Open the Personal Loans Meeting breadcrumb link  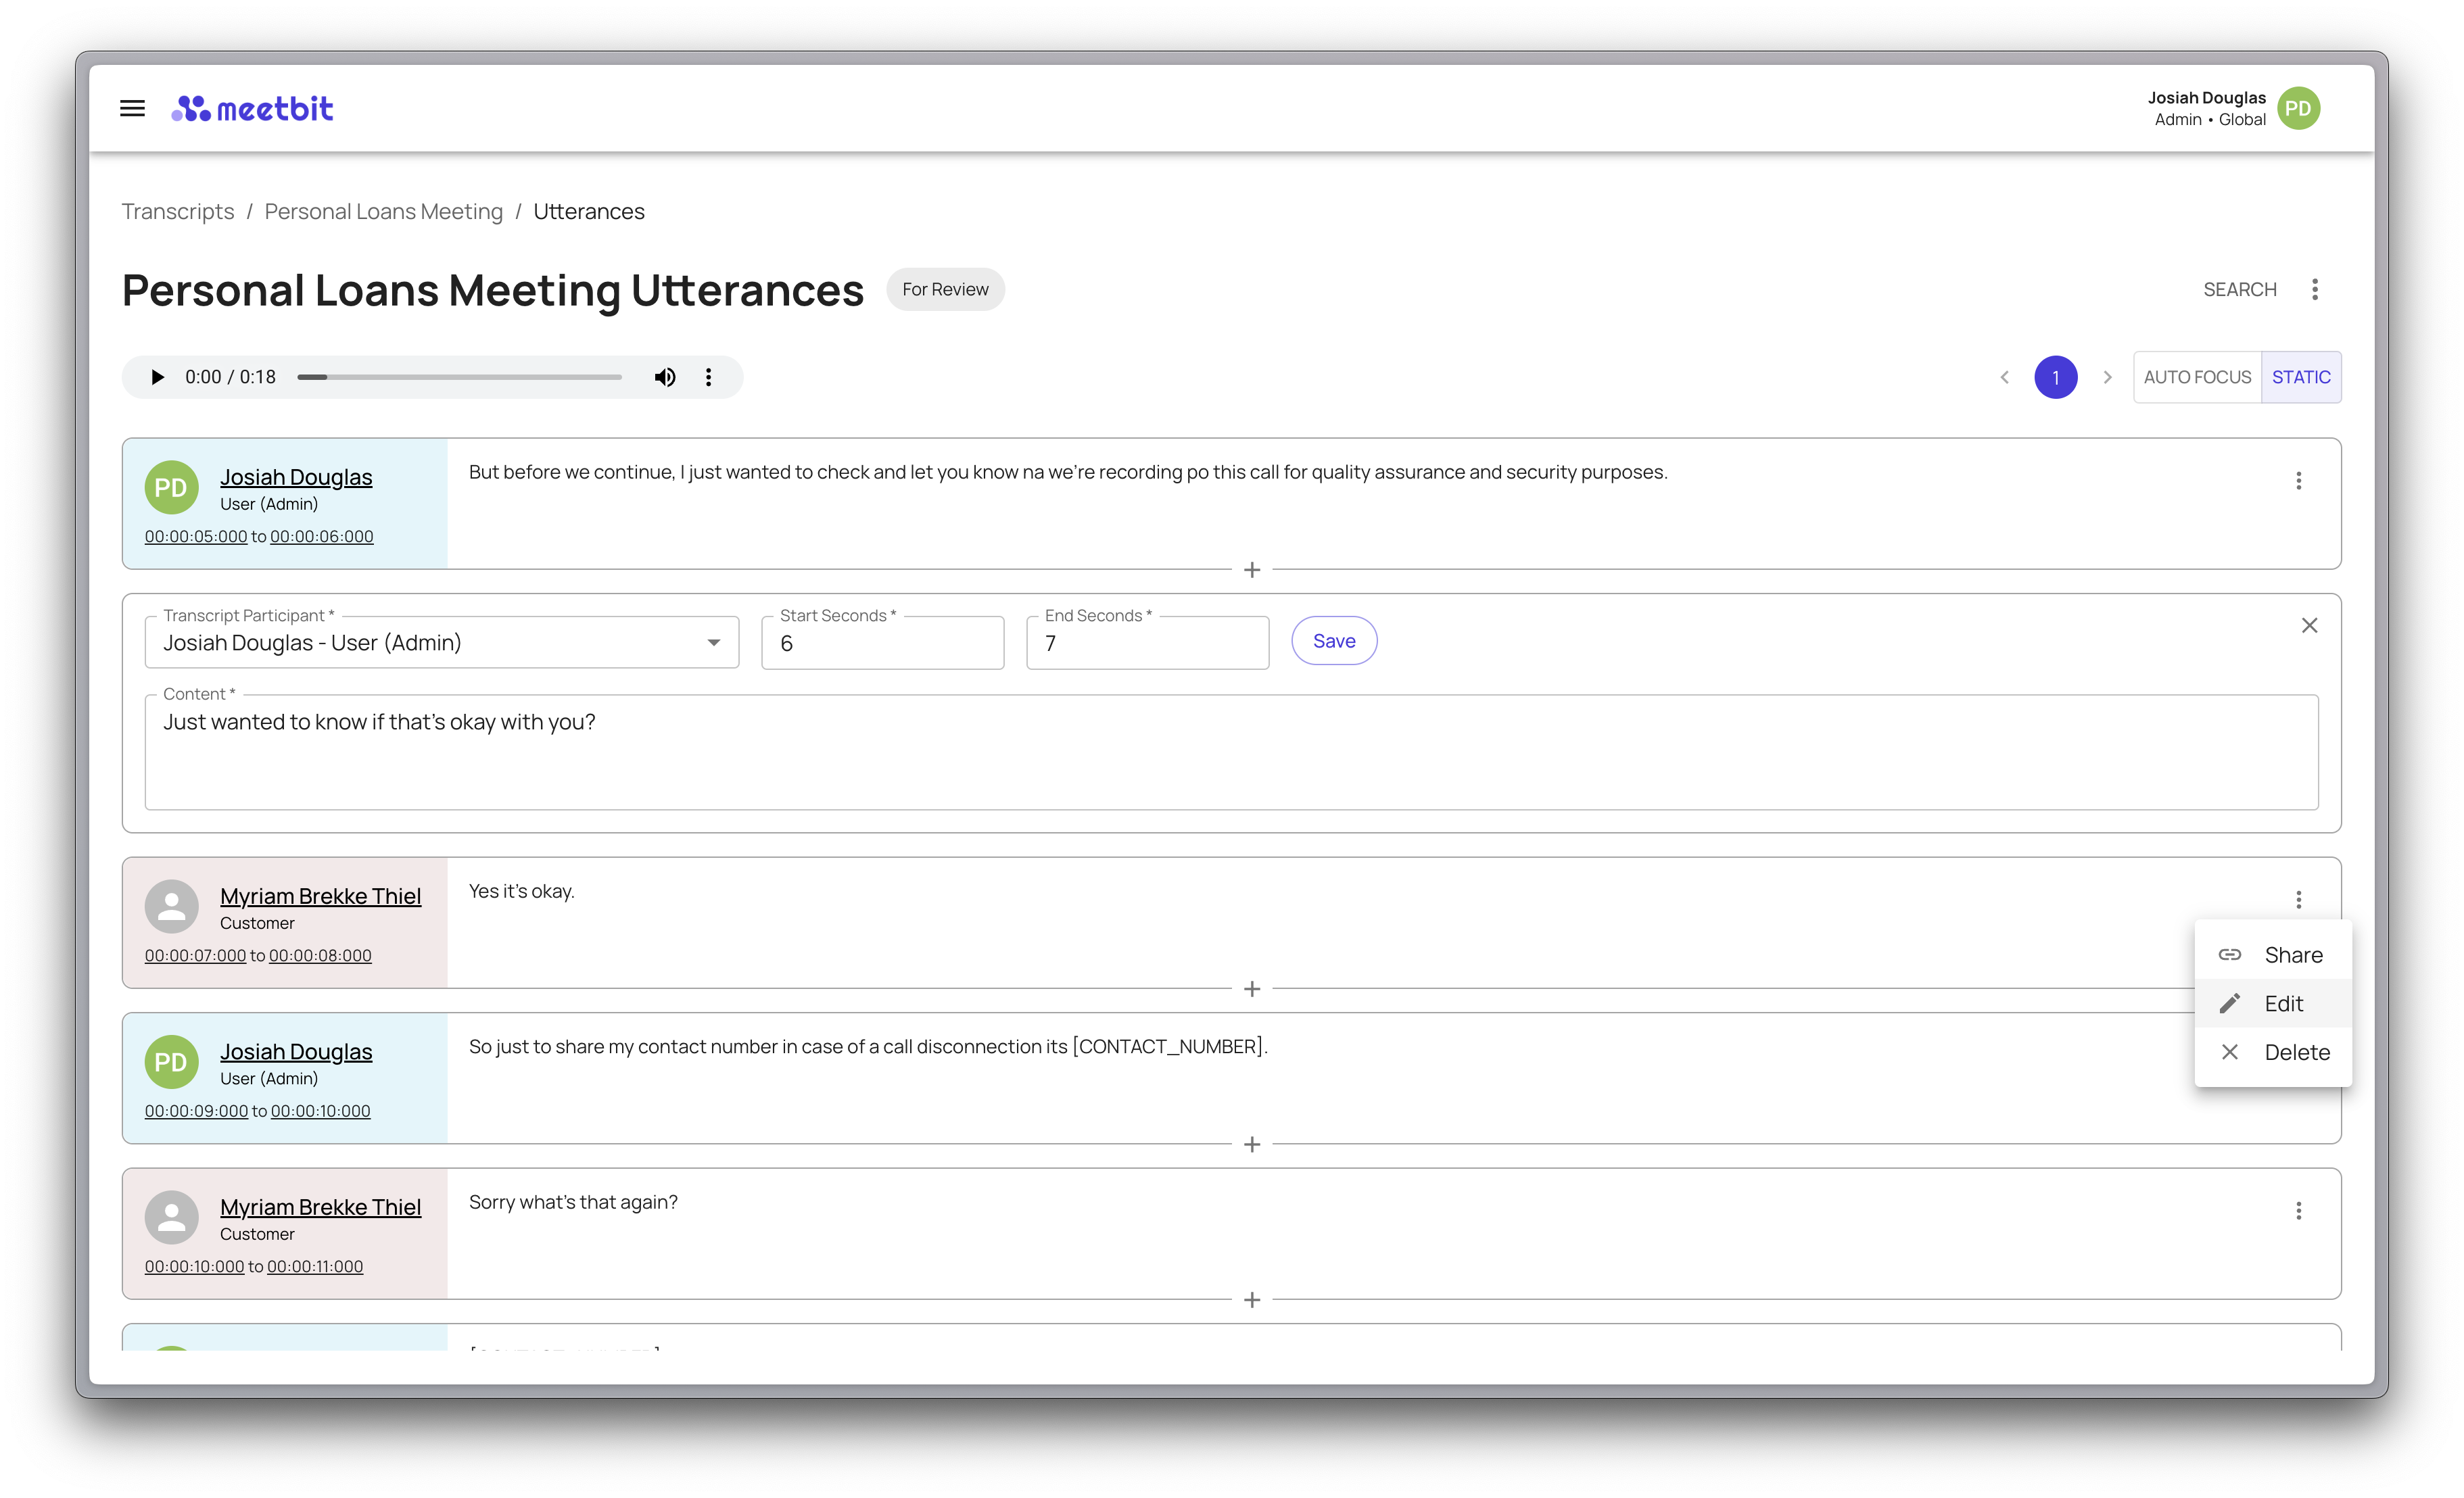383,212
